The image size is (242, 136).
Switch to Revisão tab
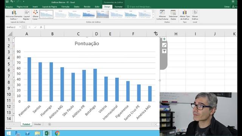(87, 7)
